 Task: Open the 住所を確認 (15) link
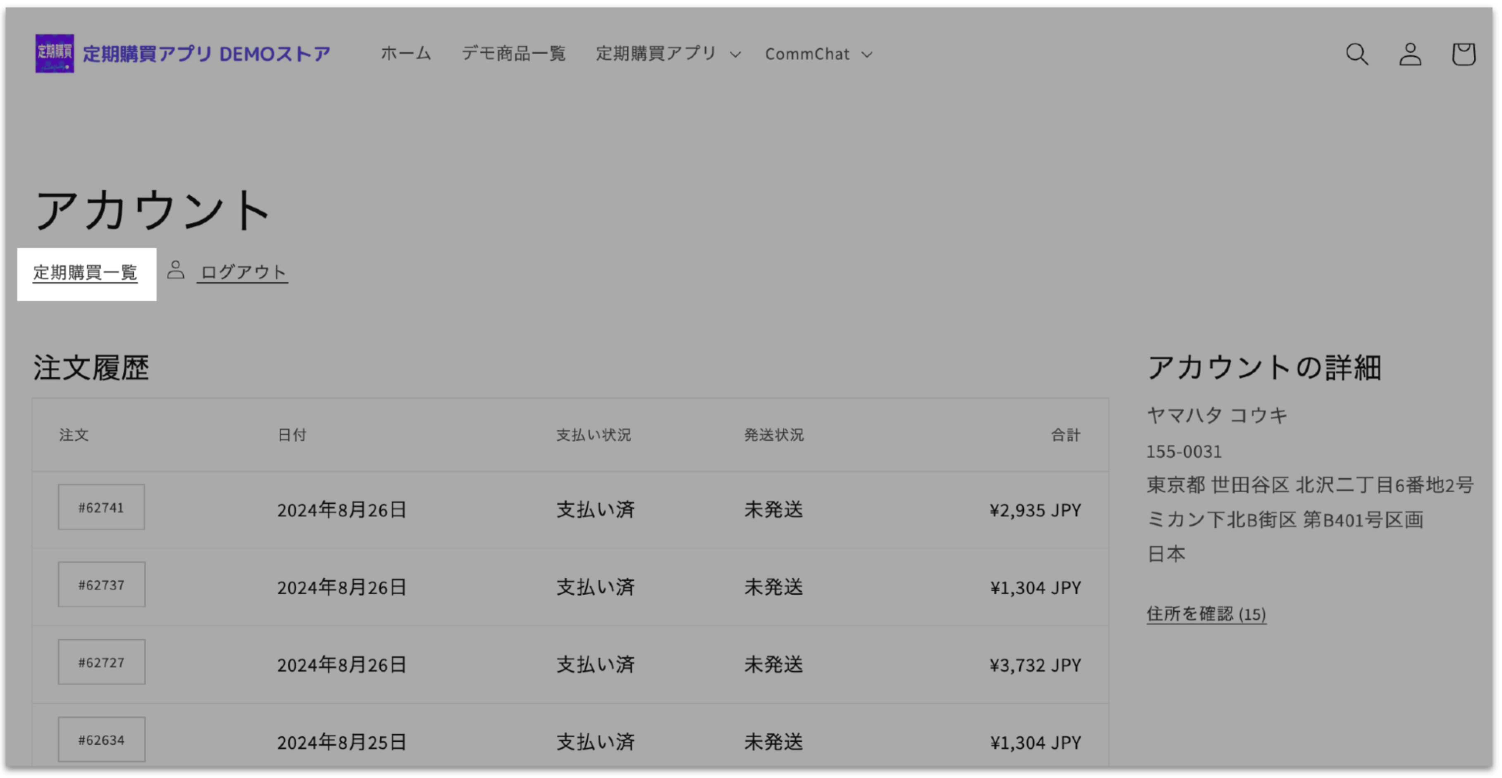point(1206,614)
